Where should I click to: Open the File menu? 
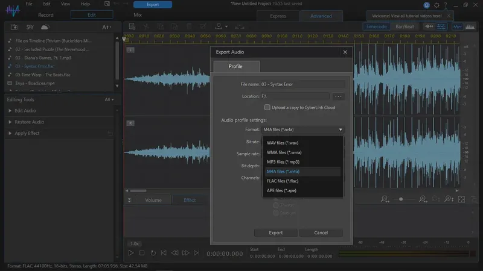click(x=30, y=4)
